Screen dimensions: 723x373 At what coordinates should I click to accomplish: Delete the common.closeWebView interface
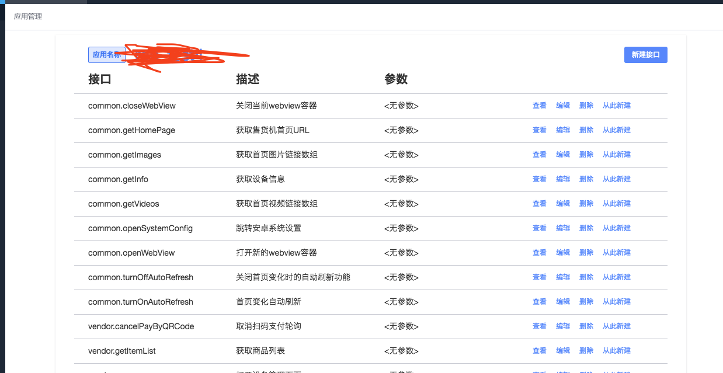(x=586, y=106)
